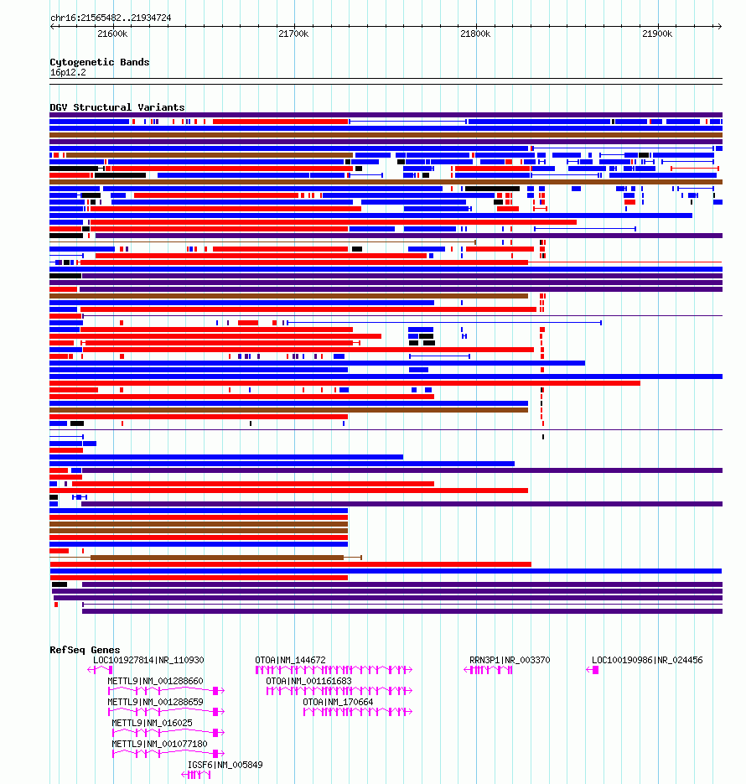Select the OTOA|NM_001161683 transcript label
The height and width of the screenshot is (784, 746).
(x=308, y=681)
